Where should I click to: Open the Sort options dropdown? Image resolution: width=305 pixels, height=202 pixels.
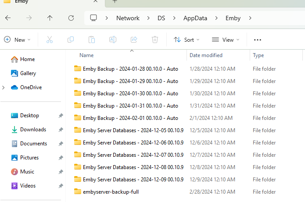click(x=187, y=40)
